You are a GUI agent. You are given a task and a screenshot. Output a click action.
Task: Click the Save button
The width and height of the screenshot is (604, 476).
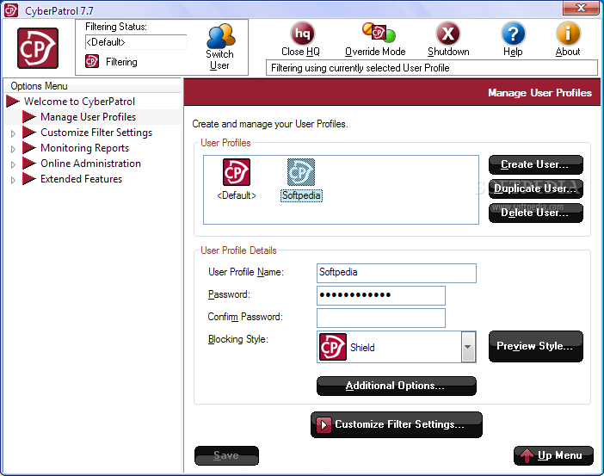pos(226,455)
